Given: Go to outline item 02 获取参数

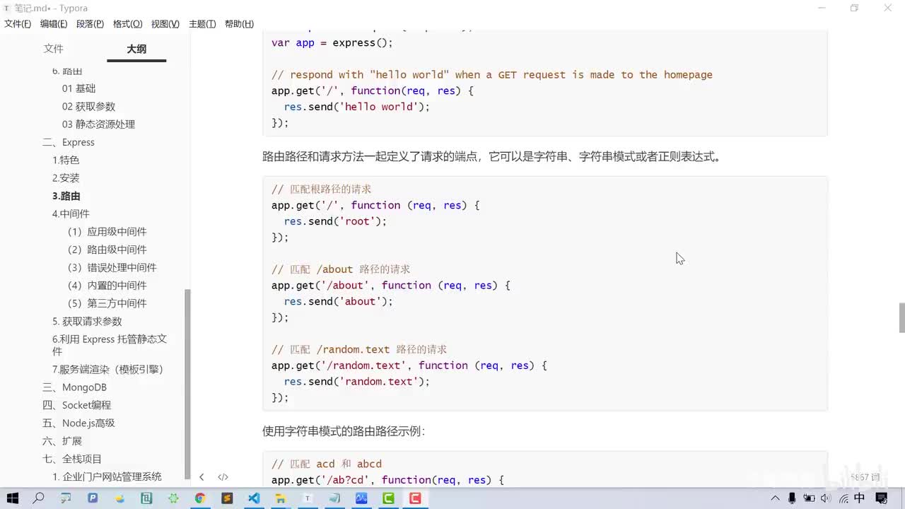Looking at the screenshot, I should tap(88, 106).
